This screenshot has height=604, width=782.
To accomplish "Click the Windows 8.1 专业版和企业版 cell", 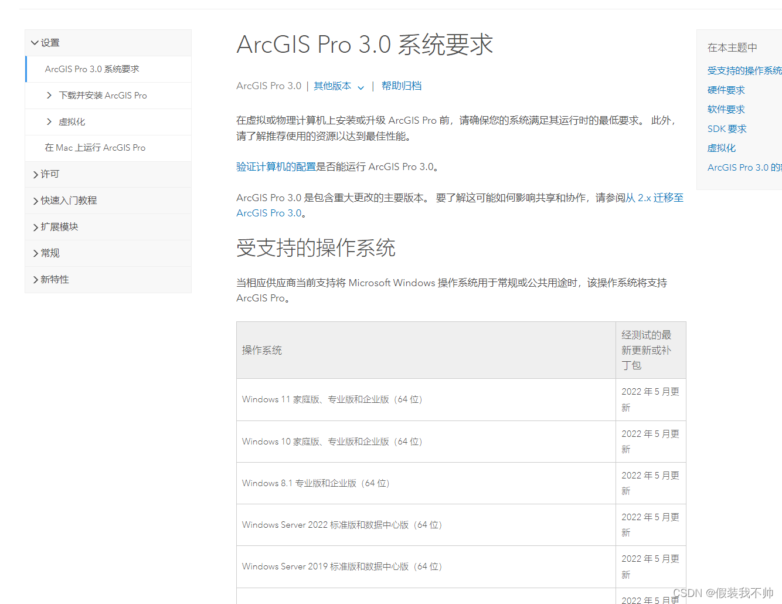I will pos(426,483).
